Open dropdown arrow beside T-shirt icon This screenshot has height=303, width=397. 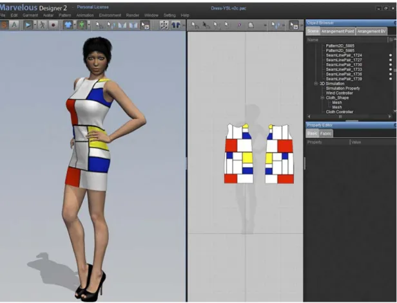(75, 25)
